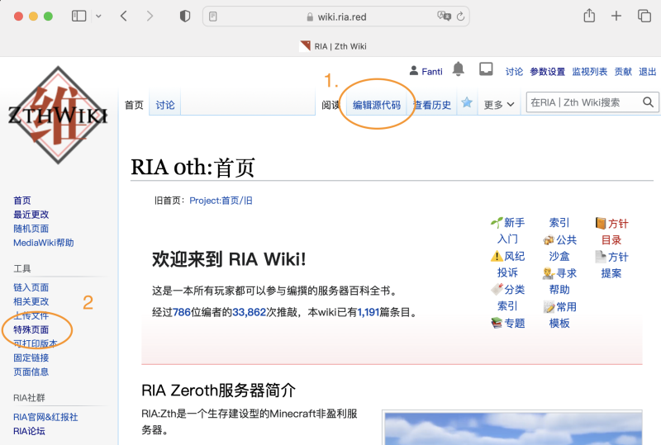Viewport: 661px width, 445px height.
Task: Open the translate icon in address bar
Action: coord(444,16)
